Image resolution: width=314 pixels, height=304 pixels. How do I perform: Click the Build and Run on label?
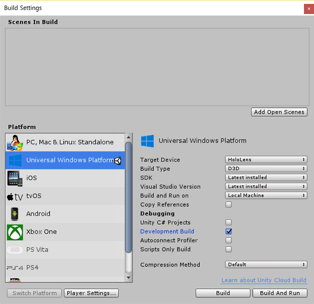[164, 196]
